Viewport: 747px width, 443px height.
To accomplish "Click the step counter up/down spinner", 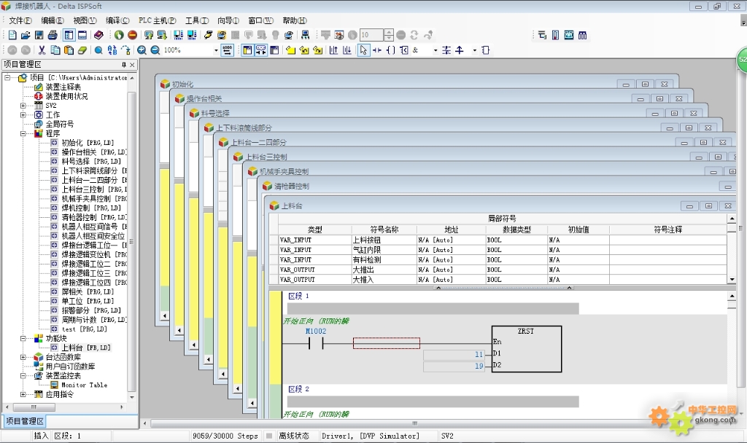I will 389,35.
